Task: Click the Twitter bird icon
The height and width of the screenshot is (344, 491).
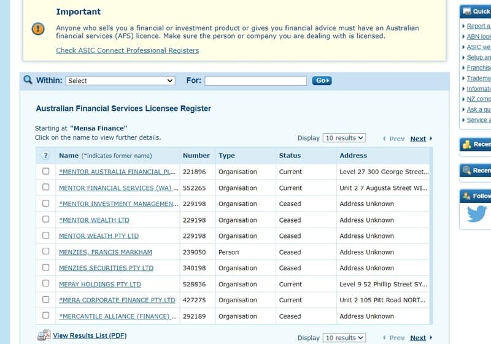Action: (x=477, y=214)
